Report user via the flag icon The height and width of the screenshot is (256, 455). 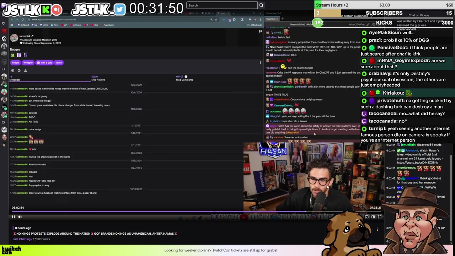[260, 31]
